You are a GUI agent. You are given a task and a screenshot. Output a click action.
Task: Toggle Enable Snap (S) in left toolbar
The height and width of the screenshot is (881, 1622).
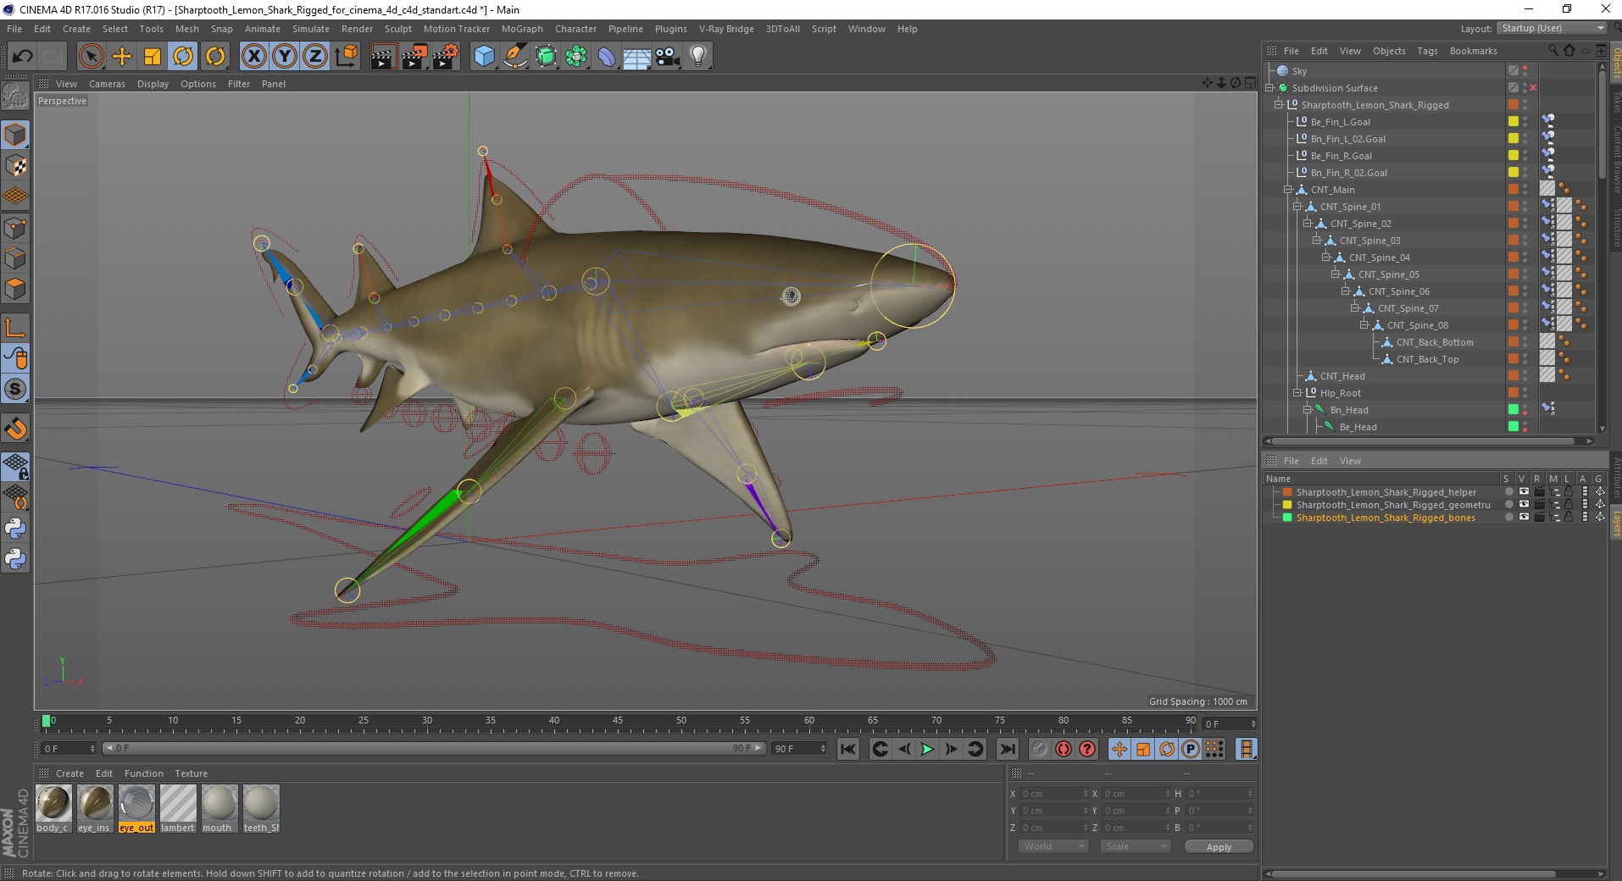(x=15, y=390)
